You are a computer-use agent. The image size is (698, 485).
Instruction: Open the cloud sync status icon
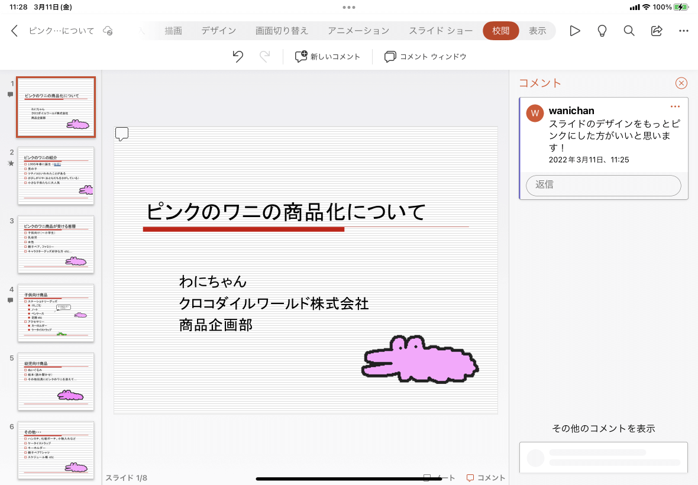pos(108,31)
